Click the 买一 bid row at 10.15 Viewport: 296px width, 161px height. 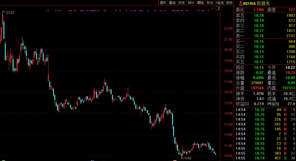pos(265,42)
